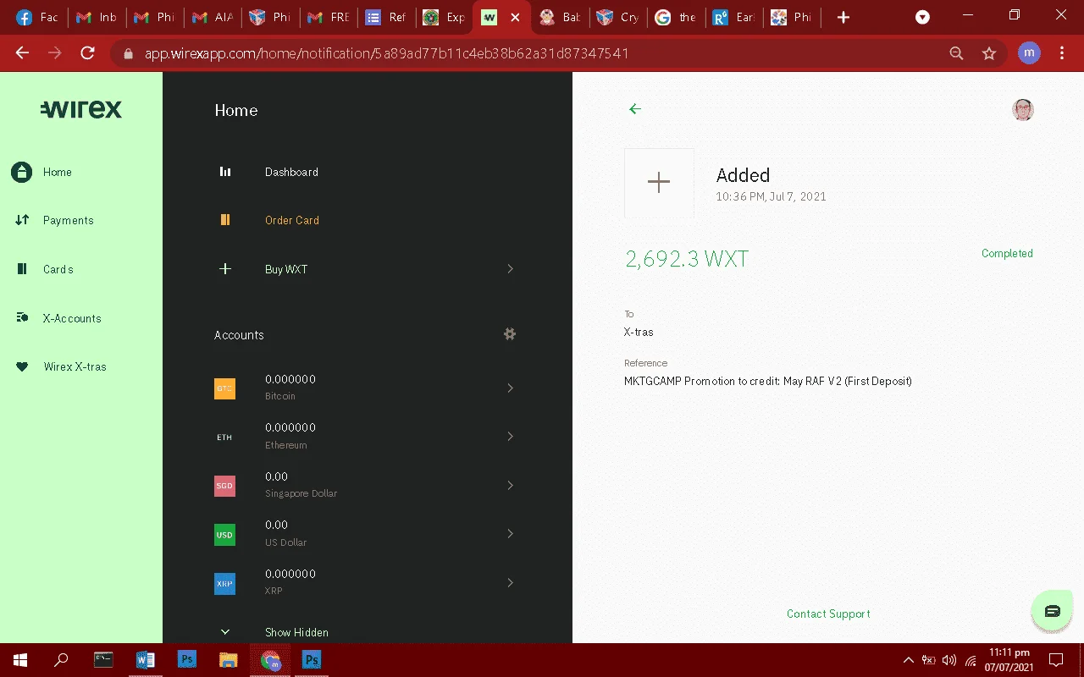Show hidden system tray icons
Screen dimensions: 1084x677
tap(909, 660)
